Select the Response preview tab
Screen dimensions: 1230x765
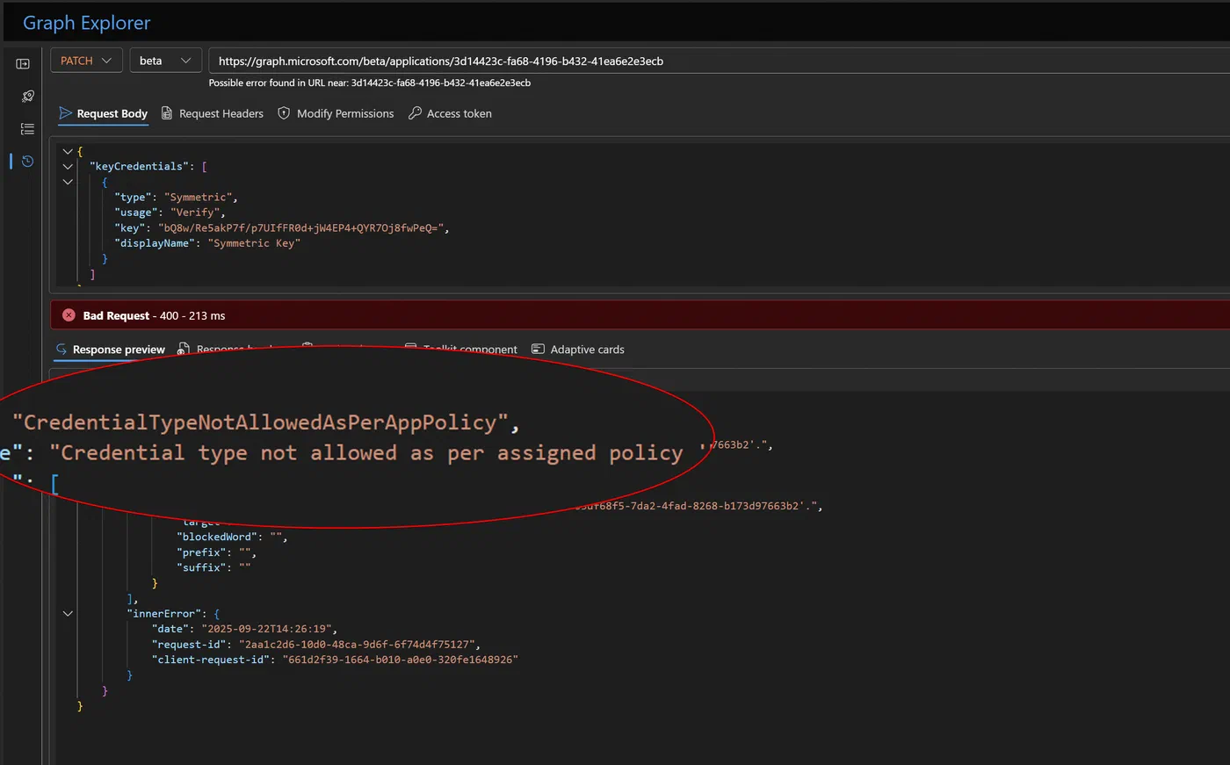click(x=110, y=350)
